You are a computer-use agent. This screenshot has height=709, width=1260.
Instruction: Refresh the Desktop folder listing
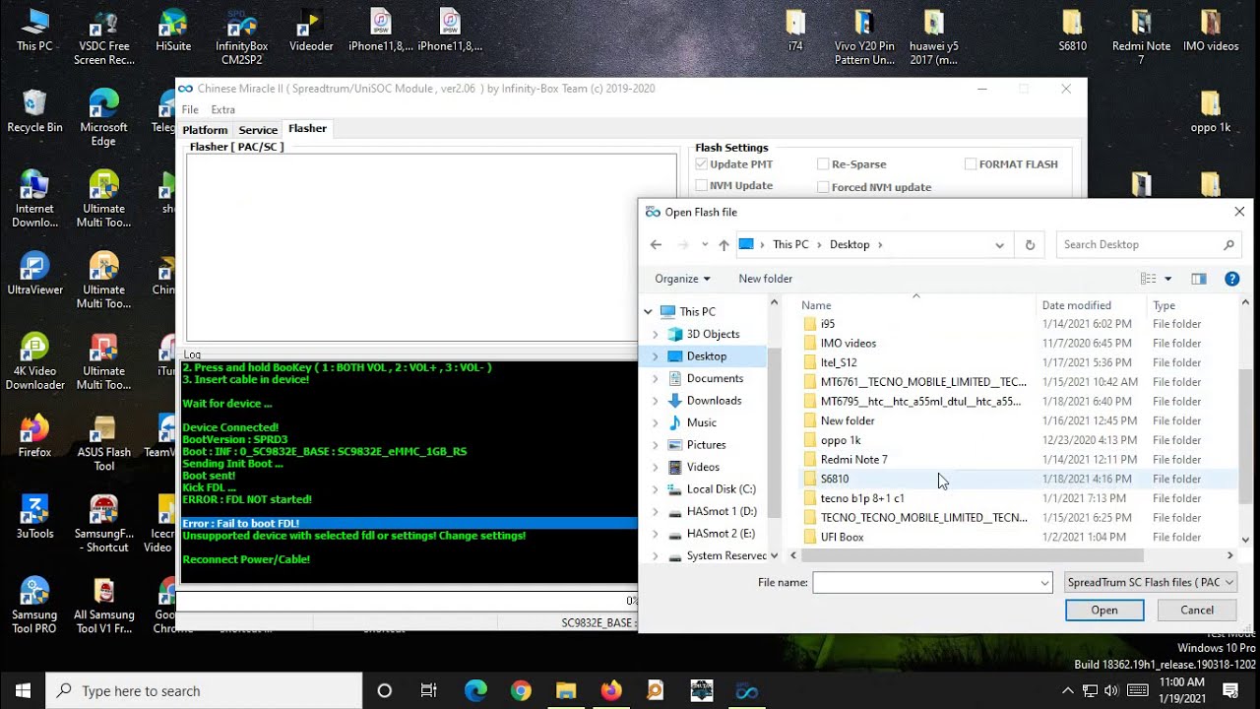click(1030, 245)
